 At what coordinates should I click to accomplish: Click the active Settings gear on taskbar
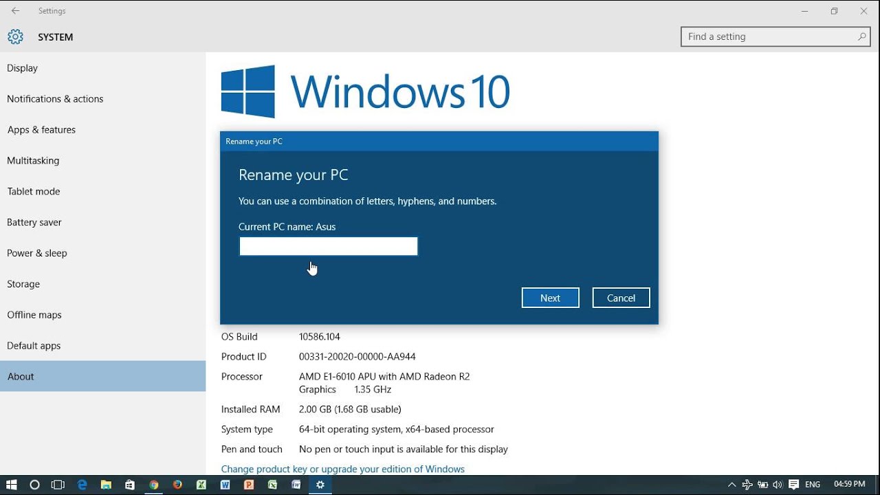point(320,485)
